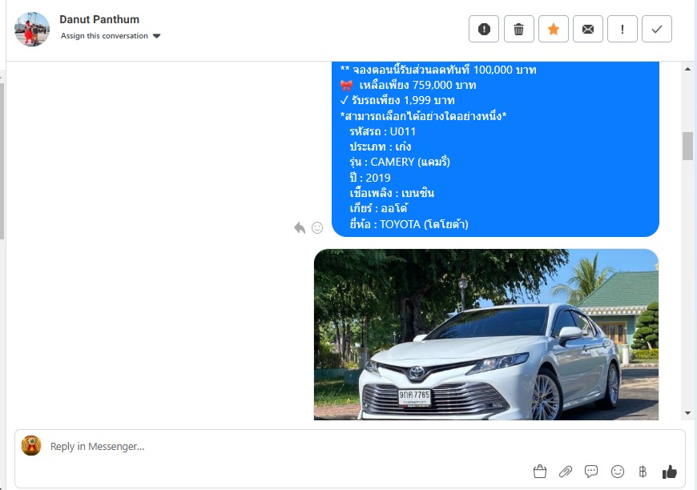The height and width of the screenshot is (490, 697).
Task: React with emoji to car message
Action: (317, 228)
